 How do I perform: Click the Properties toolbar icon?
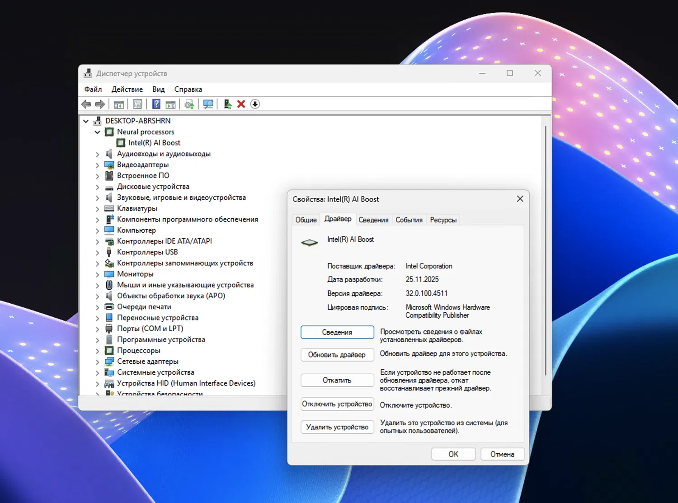(x=137, y=104)
